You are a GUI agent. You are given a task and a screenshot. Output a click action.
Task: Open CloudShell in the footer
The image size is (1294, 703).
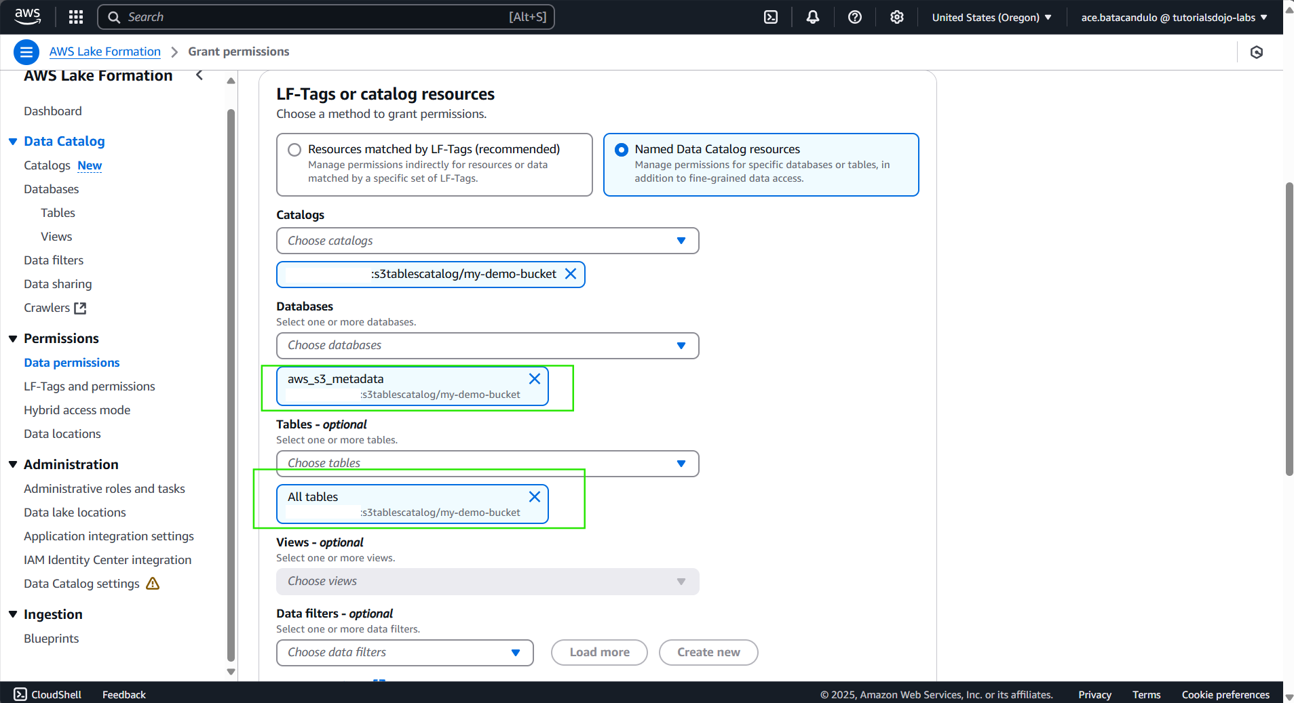47,694
